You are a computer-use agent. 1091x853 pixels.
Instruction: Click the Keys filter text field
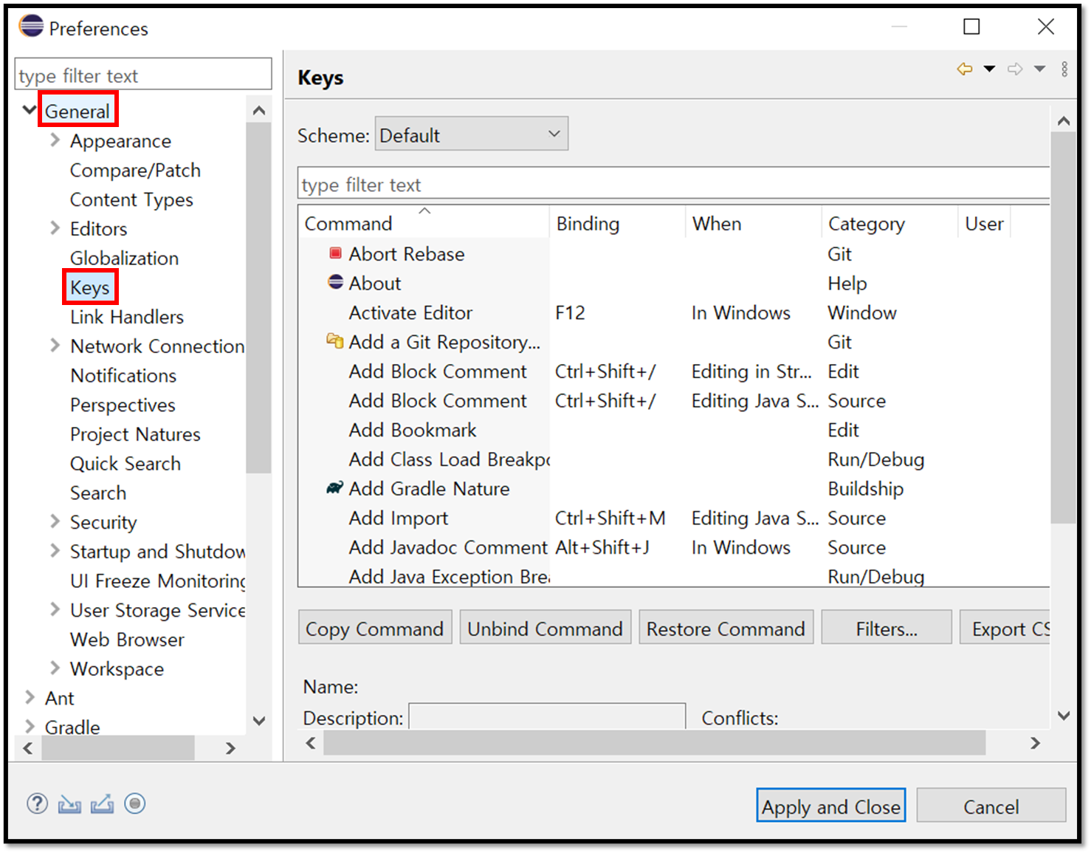[x=673, y=184]
